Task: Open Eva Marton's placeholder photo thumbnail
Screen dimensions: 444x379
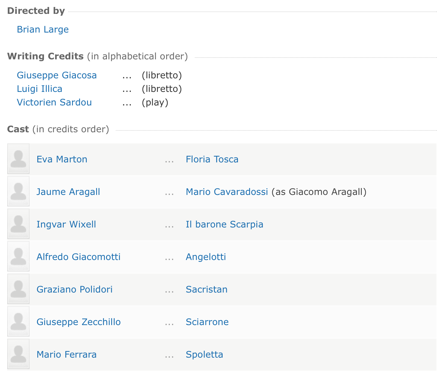Action: click(x=18, y=159)
